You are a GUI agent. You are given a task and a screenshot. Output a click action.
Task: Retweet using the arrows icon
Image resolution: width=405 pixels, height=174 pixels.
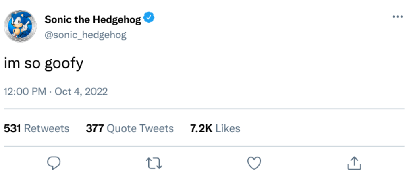[154, 163]
